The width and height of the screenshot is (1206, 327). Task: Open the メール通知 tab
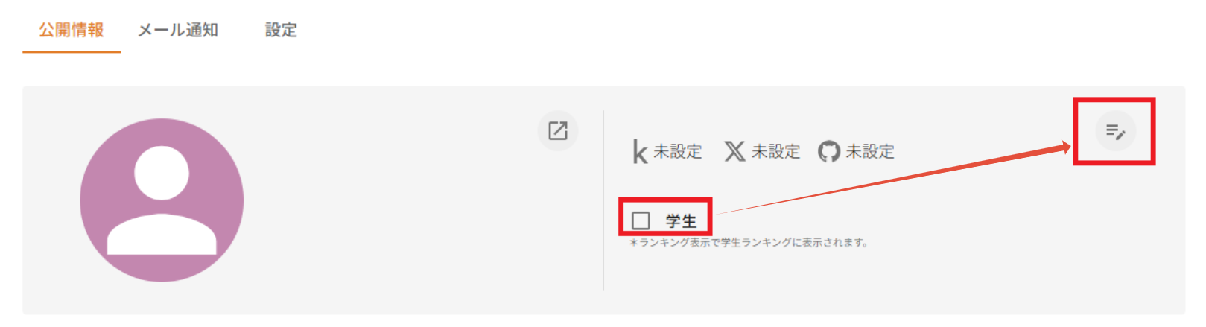point(178,30)
